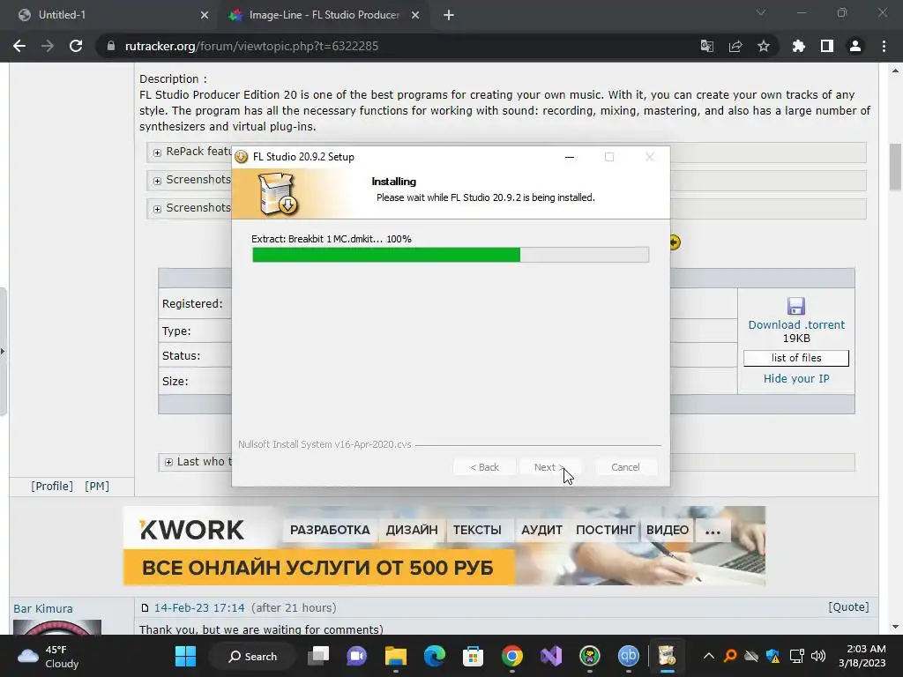Click Cancel in FL Studio Setup

pos(625,467)
